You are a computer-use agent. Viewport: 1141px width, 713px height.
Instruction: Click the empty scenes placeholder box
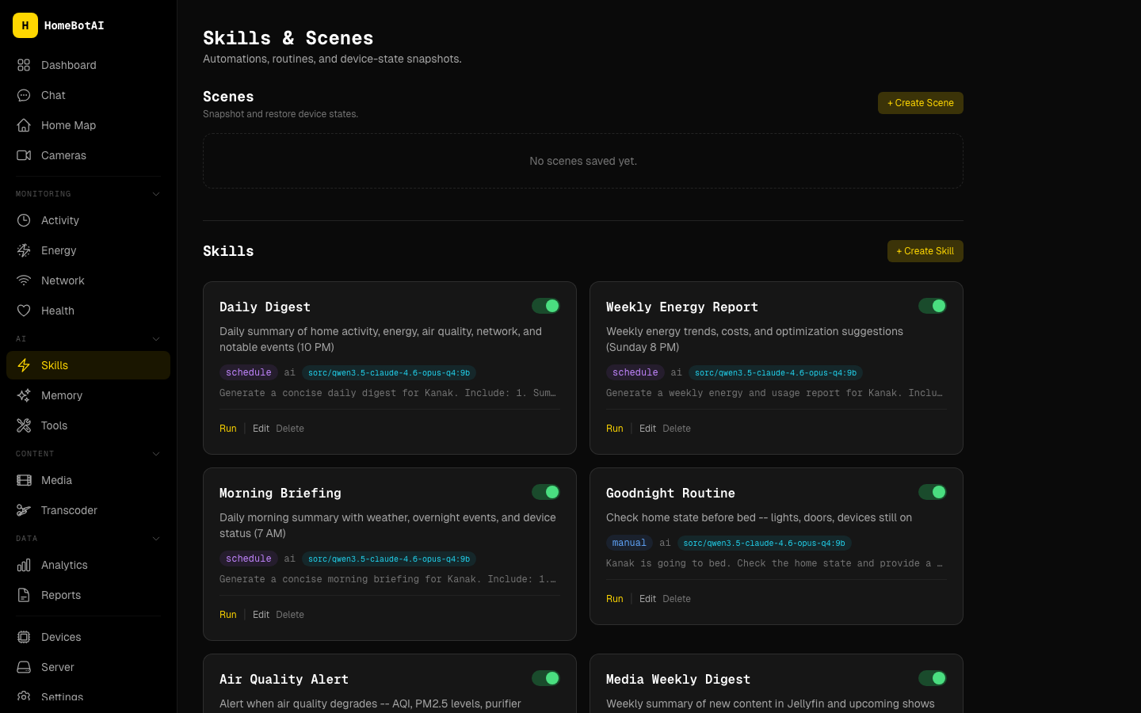[x=582, y=161]
